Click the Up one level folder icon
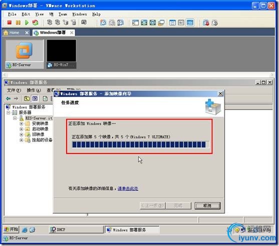Screen dimensions: 279x246 27,98
